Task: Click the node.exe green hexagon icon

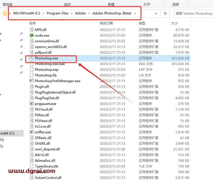Action: point(32,35)
